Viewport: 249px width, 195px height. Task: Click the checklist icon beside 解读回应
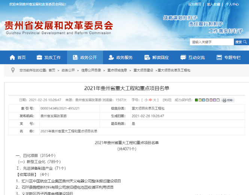coord(147,58)
